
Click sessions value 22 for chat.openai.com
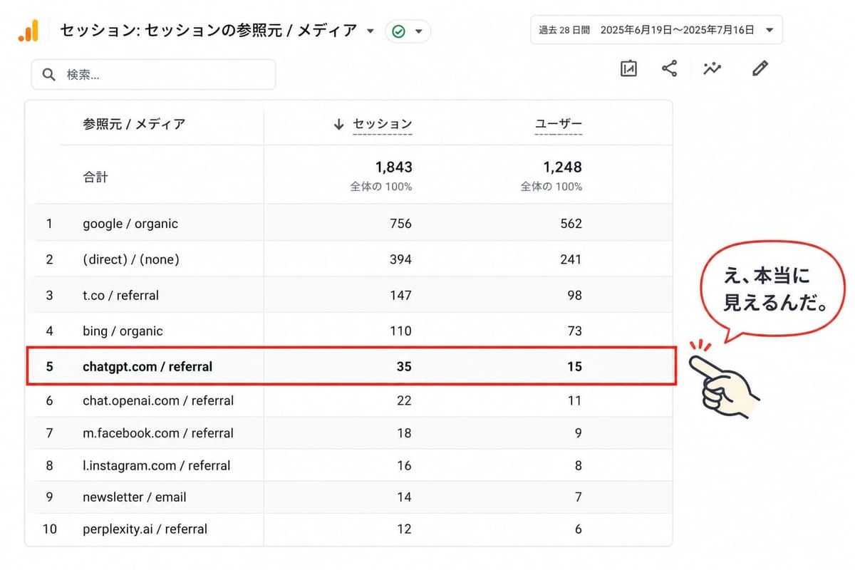(x=404, y=400)
